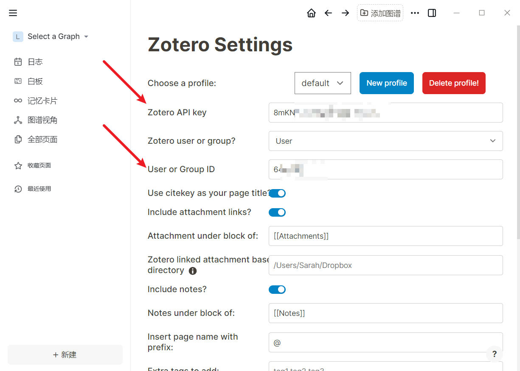520x371 pixels.
Task: Expand the Select a Graph switcher
Action: pyautogui.click(x=51, y=36)
